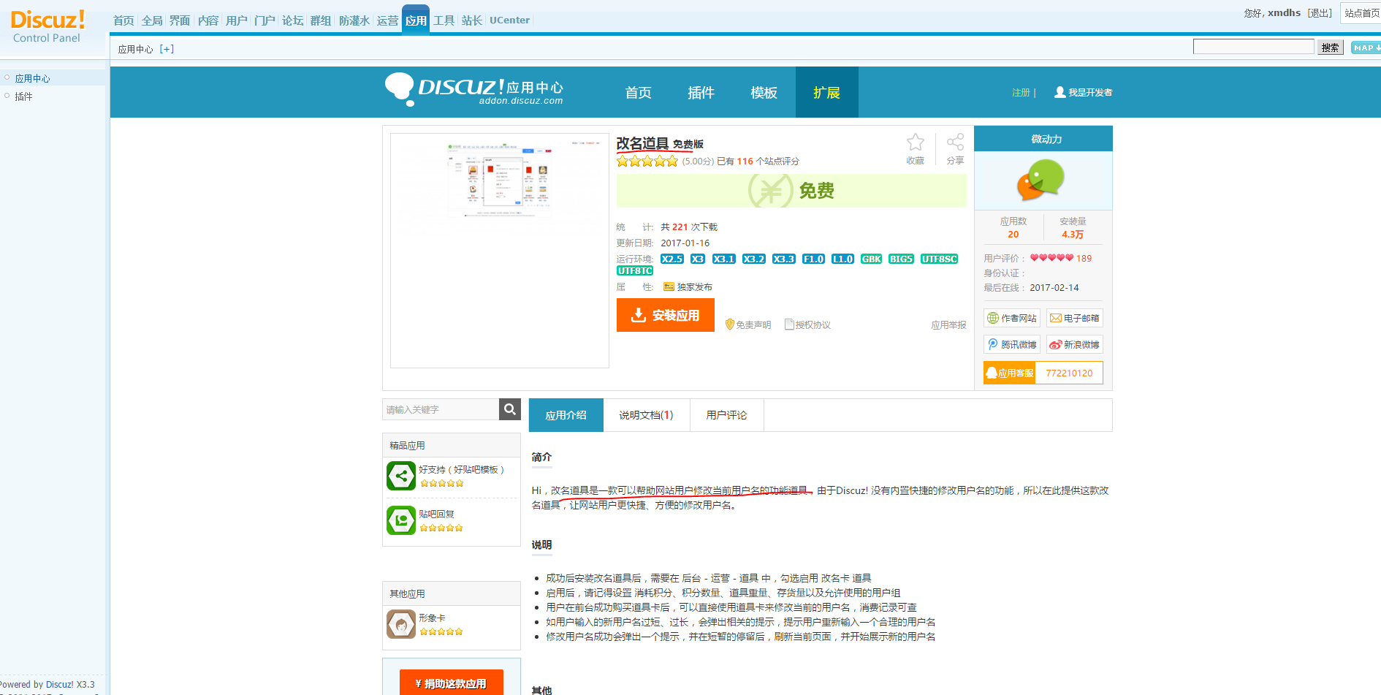Switch to the 用户评论 tab

point(726,415)
